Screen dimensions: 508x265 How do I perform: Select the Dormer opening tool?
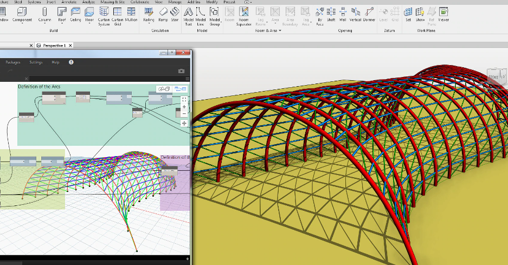pos(369,15)
